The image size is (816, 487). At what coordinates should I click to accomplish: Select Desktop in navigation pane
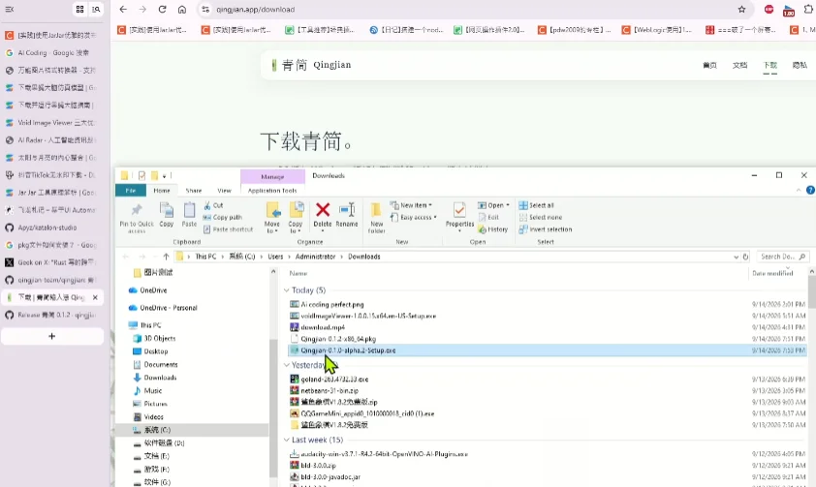[x=156, y=351]
